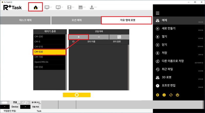Switch to the 모션 예제 tab

click(76, 20)
